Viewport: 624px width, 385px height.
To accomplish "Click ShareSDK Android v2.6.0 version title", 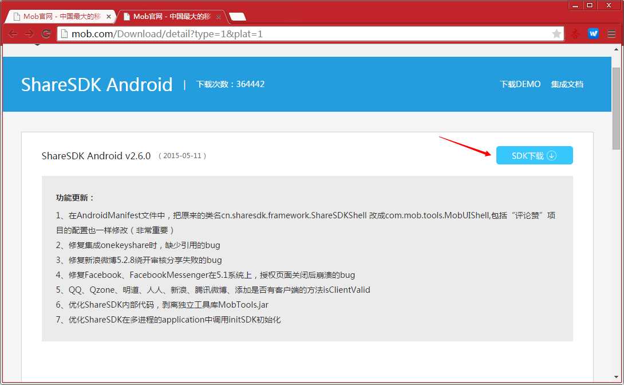I will click(96, 156).
